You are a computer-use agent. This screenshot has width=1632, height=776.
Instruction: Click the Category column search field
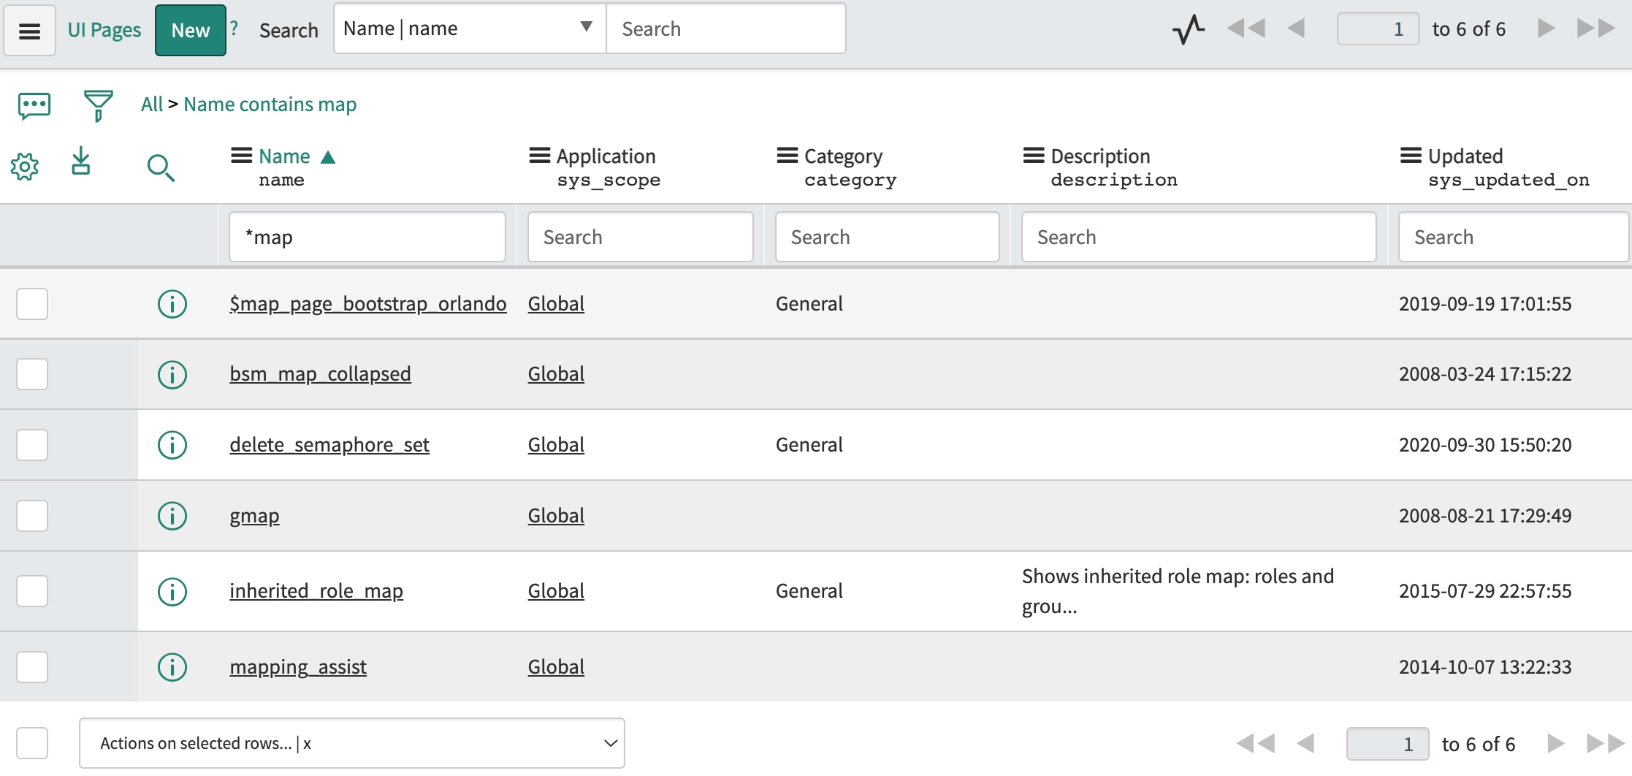[887, 237]
